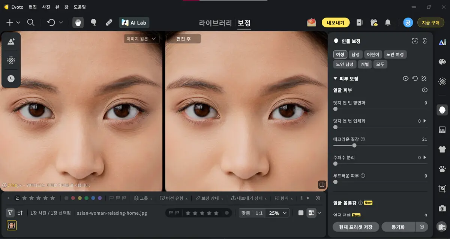Image resolution: width=450 pixels, height=239 pixels.
Task: Select the 여성 gender chip
Action: coord(340,55)
